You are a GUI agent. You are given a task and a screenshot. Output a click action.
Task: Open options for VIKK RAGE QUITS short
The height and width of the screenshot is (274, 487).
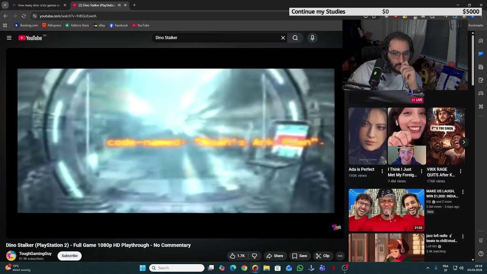tap(460, 171)
